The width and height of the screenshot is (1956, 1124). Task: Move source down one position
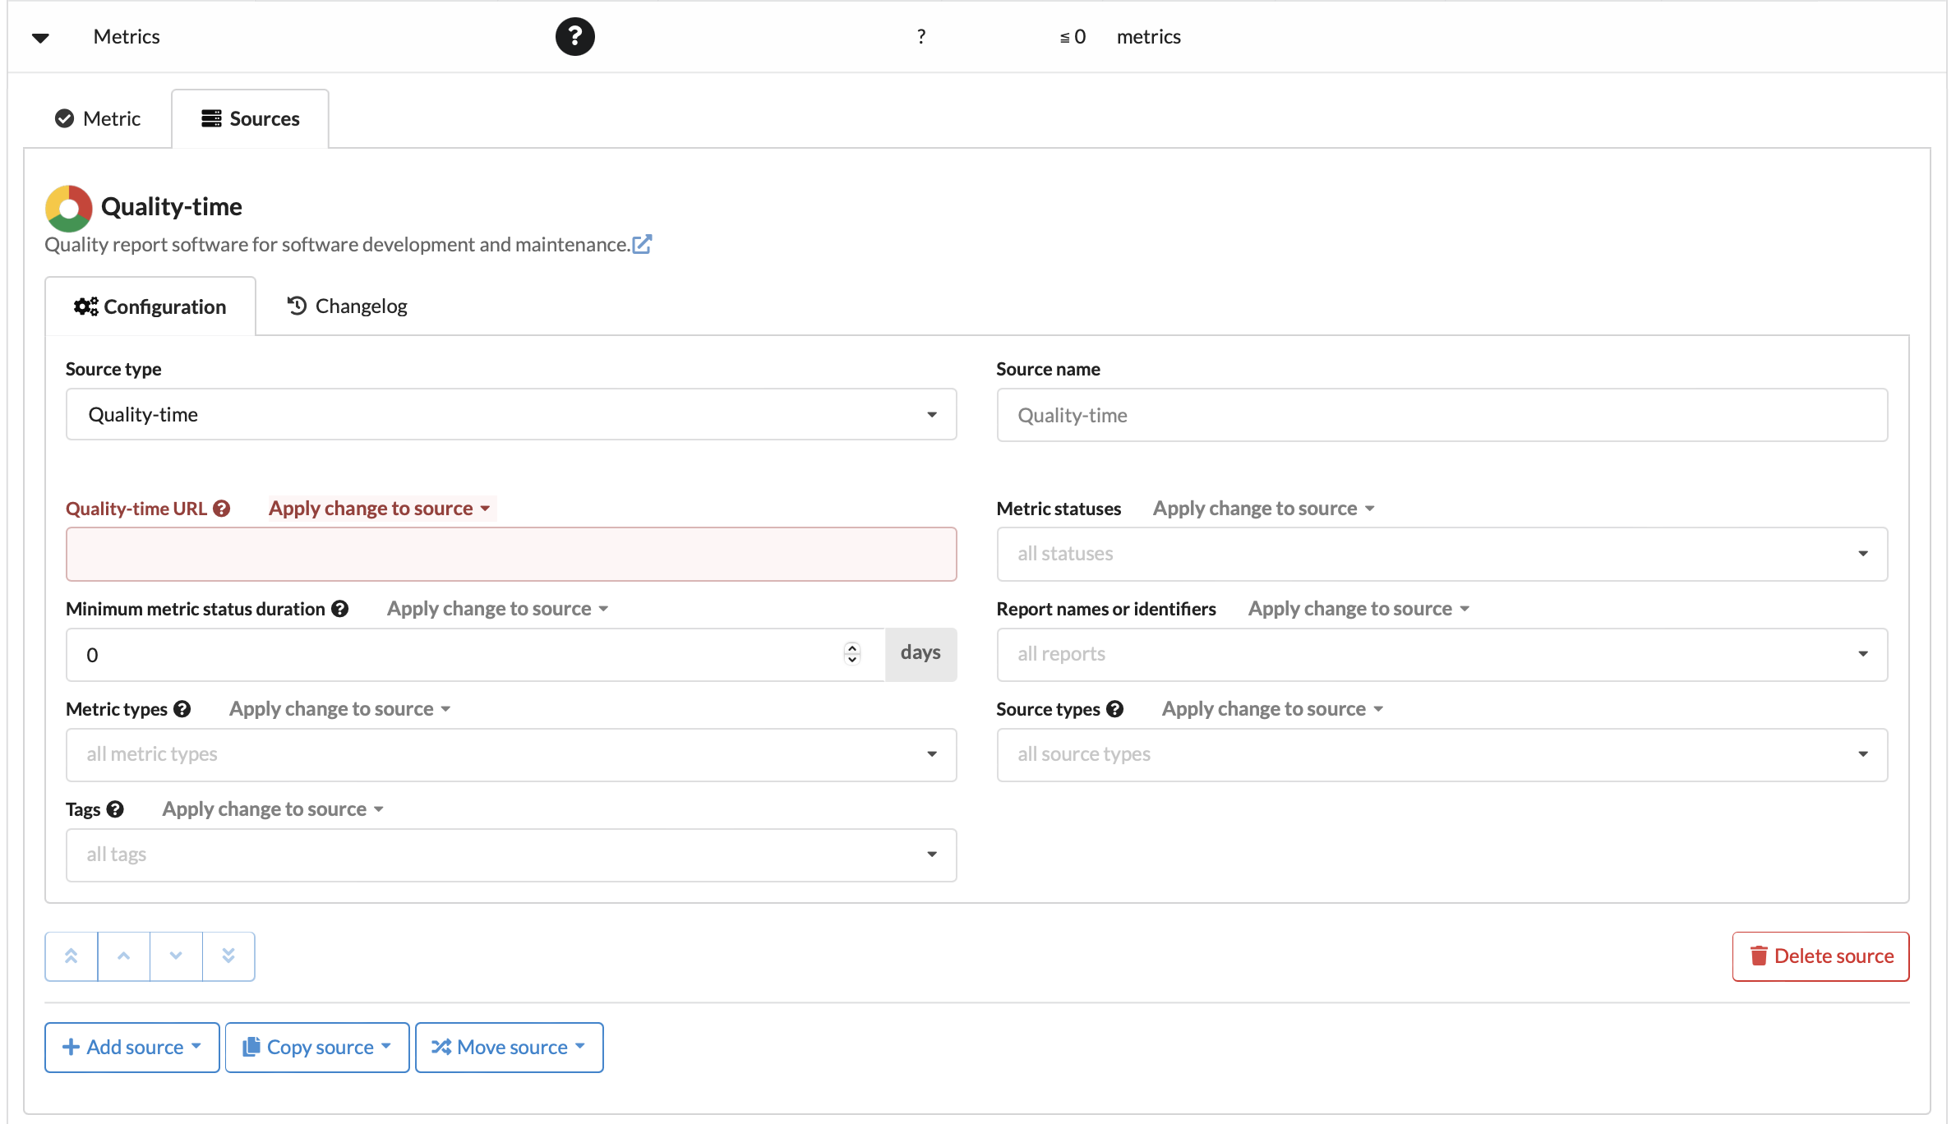point(176,956)
